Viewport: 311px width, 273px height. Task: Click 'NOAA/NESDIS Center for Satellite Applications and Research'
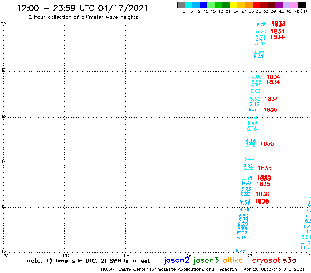coord(169,269)
